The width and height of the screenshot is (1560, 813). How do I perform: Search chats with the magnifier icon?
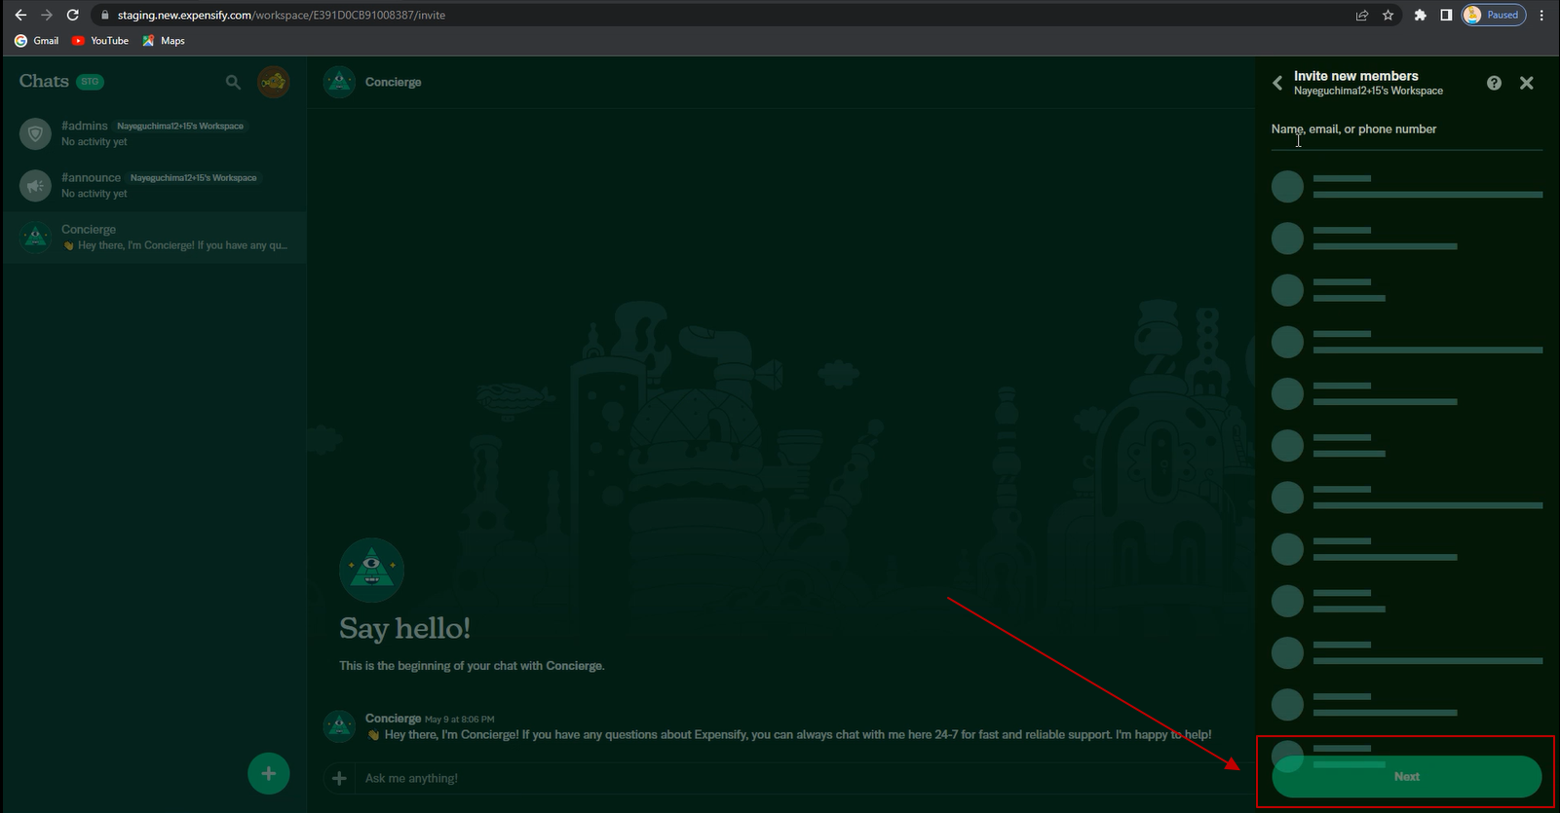pos(233,82)
